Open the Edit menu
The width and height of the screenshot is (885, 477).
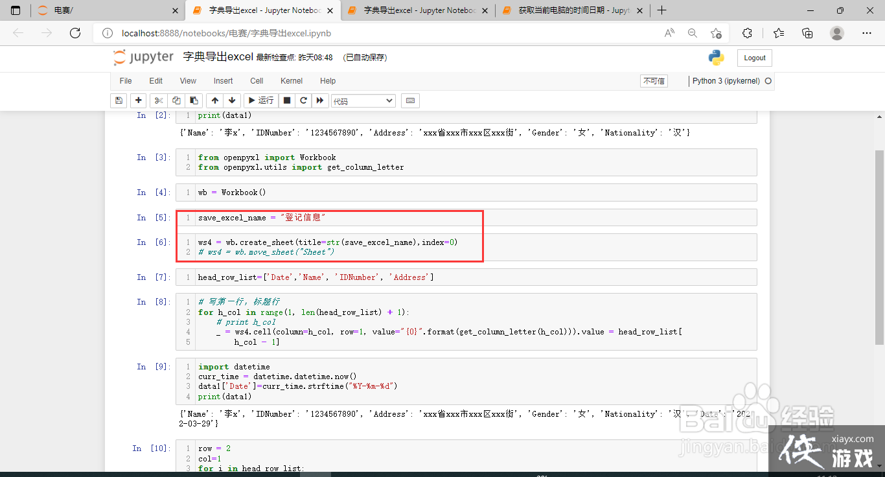(x=156, y=81)
